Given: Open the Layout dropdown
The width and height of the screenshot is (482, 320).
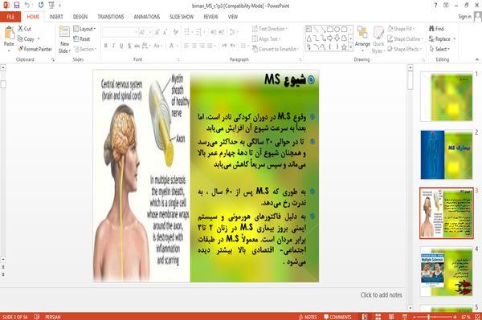Looking at the screenshot, I should pos(84,29).
